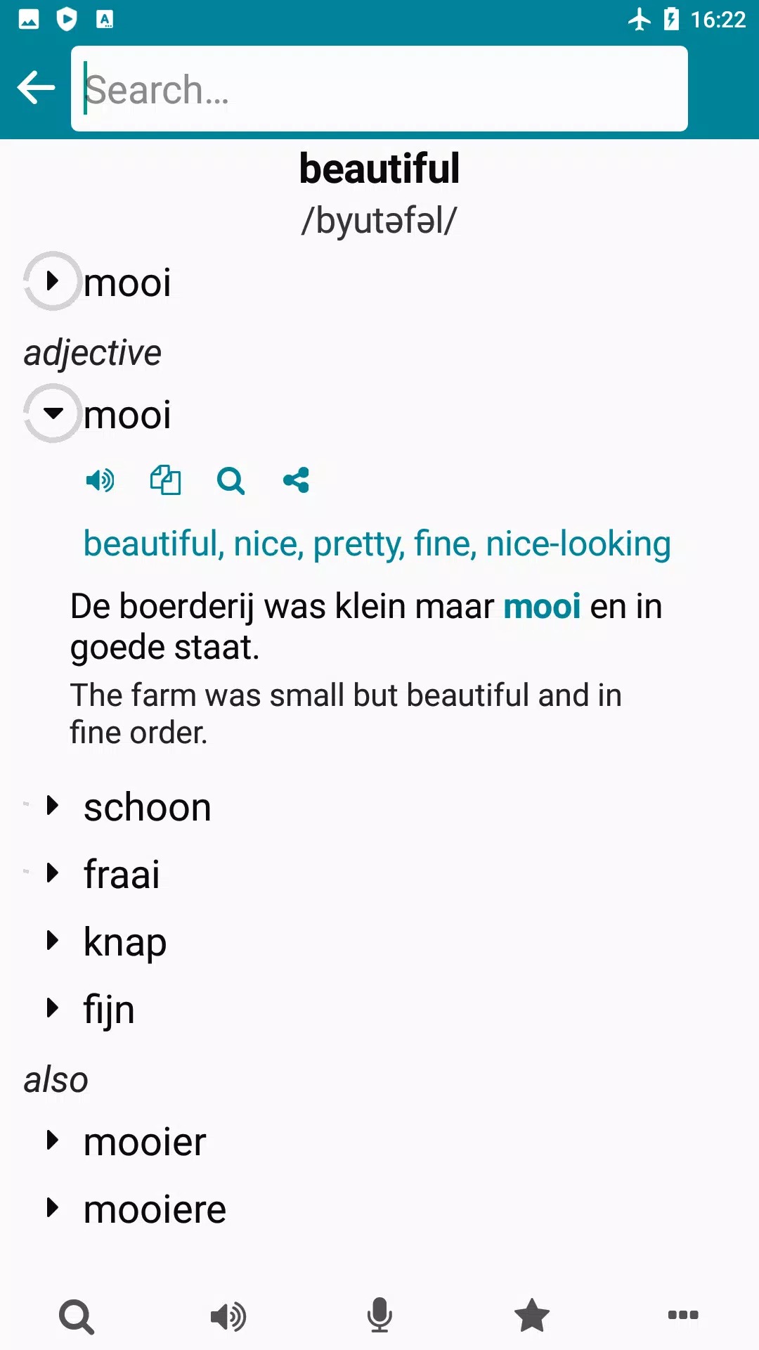This screenshot has width=759, height=1350.
Task: Copy the mooi translation
Action: coord(165,481)
